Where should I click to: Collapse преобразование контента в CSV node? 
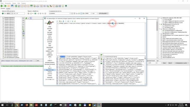point(159,24)
